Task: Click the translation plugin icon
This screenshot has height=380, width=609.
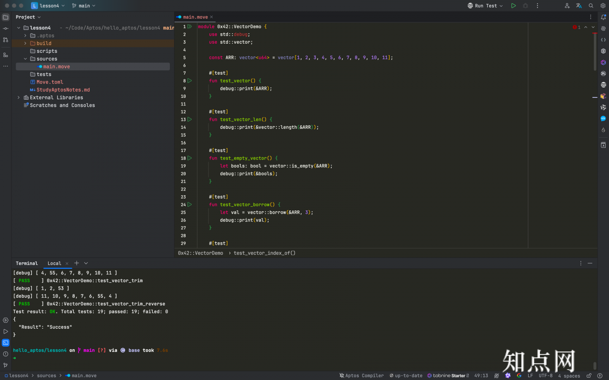Action: [579, 6]
